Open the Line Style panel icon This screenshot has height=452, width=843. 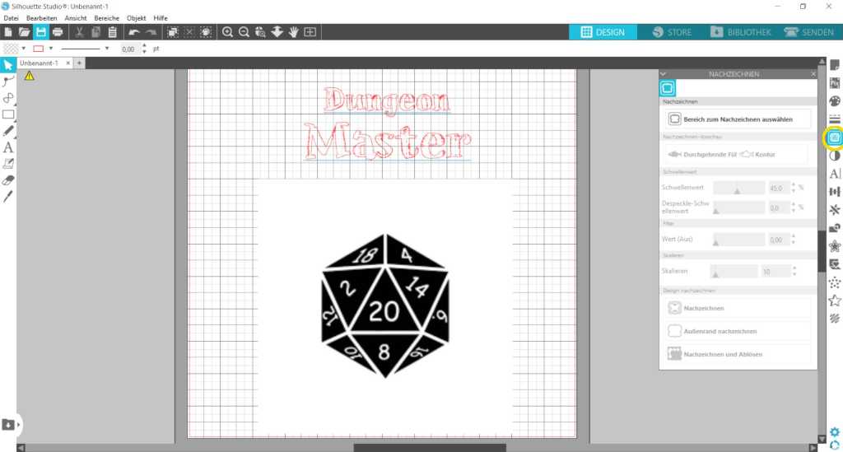point(835,119)
